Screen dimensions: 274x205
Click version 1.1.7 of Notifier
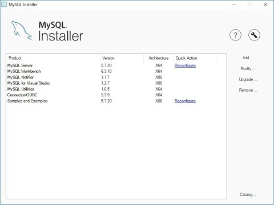[x=105, y=77]
